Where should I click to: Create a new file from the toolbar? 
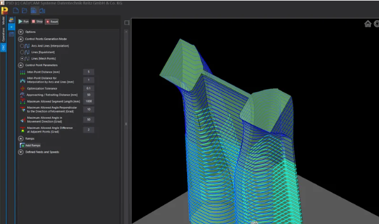(16, 11)
